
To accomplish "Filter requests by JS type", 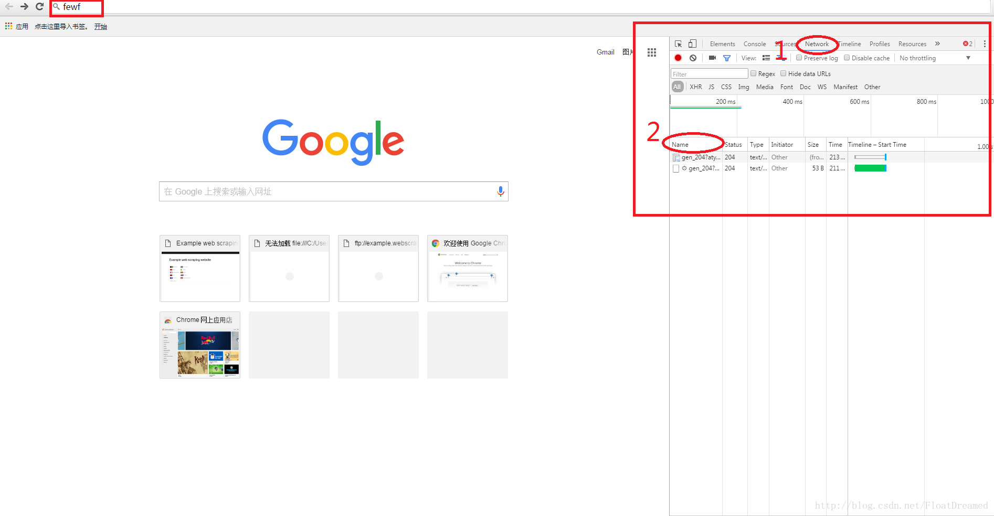I will (711, 87).
